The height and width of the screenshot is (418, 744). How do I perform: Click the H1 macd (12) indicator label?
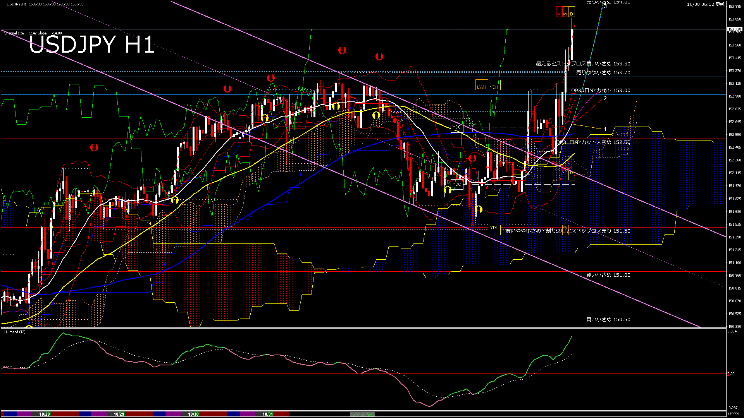click(x=14, y=332)
